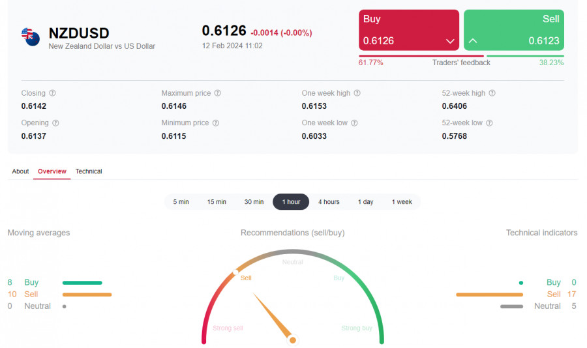
Task: Click the -0.0014 (-0.00%) price change
Action: 281,33
